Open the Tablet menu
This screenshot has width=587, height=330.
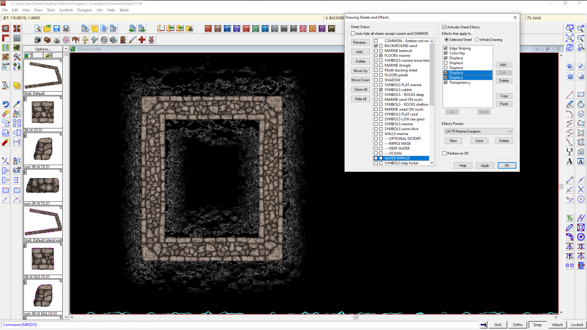(x=124, y=10)
